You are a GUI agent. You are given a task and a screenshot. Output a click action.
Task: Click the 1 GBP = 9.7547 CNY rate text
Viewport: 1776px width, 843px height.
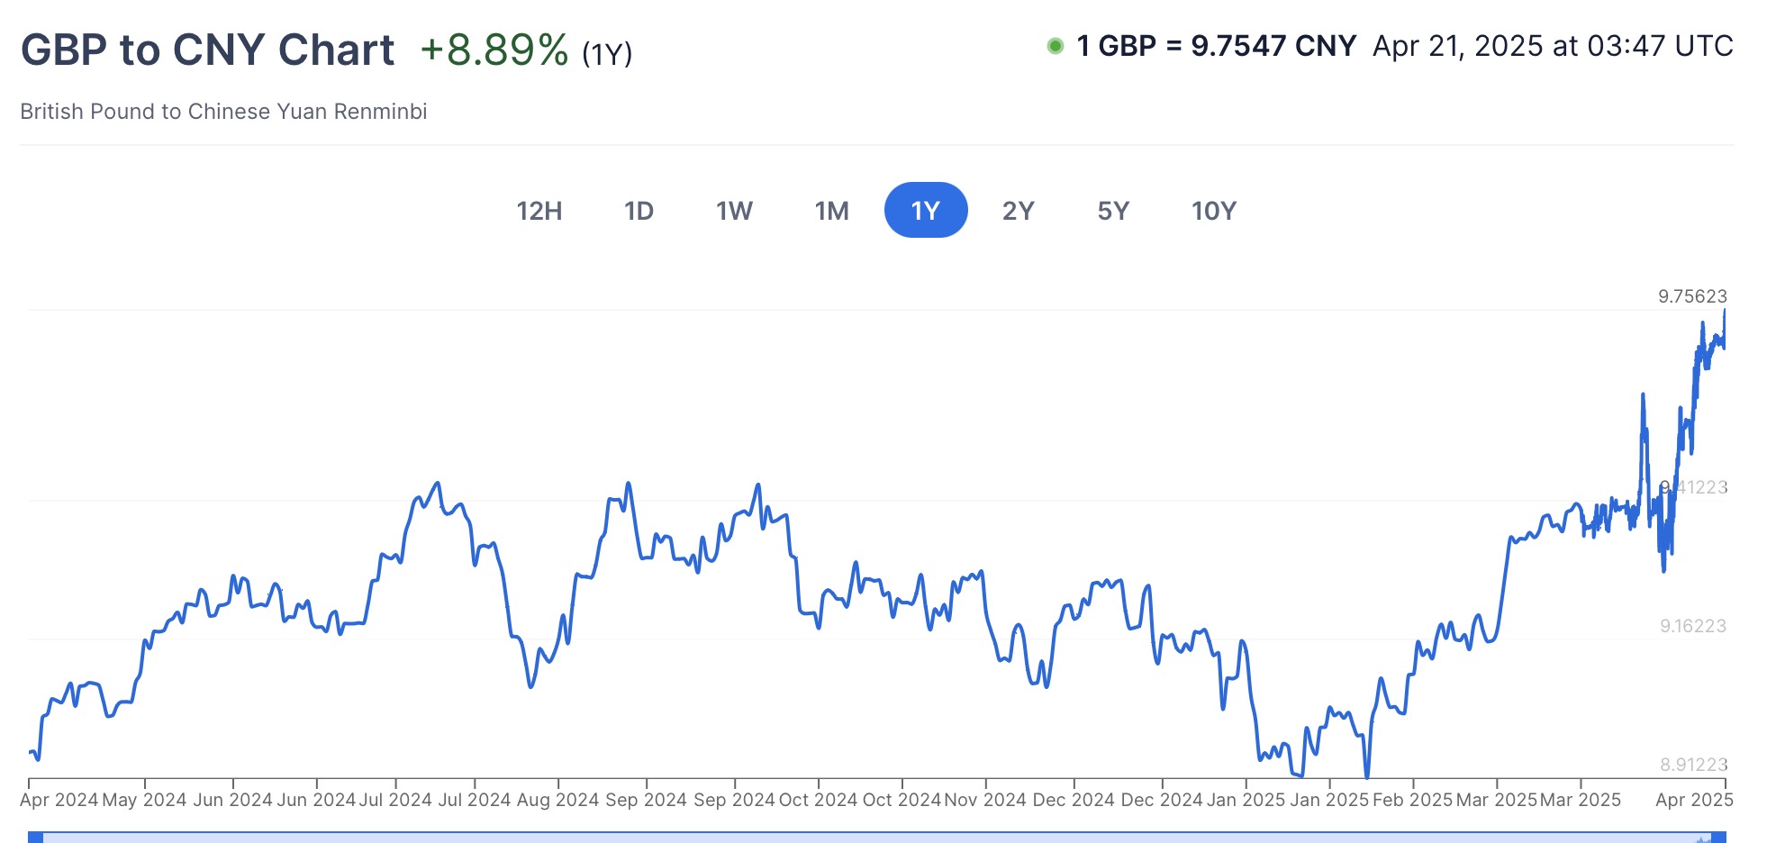pos(1214,45)
